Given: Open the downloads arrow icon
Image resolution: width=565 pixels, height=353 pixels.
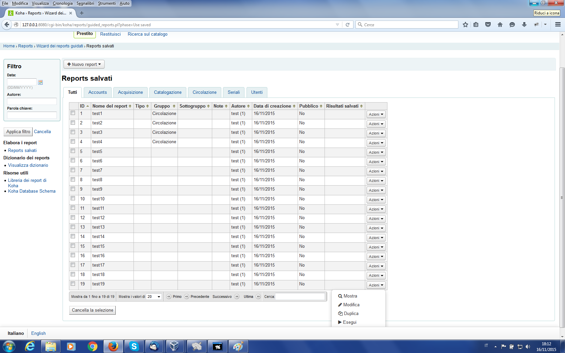Looking at the screenshot, I should point(524,25).
